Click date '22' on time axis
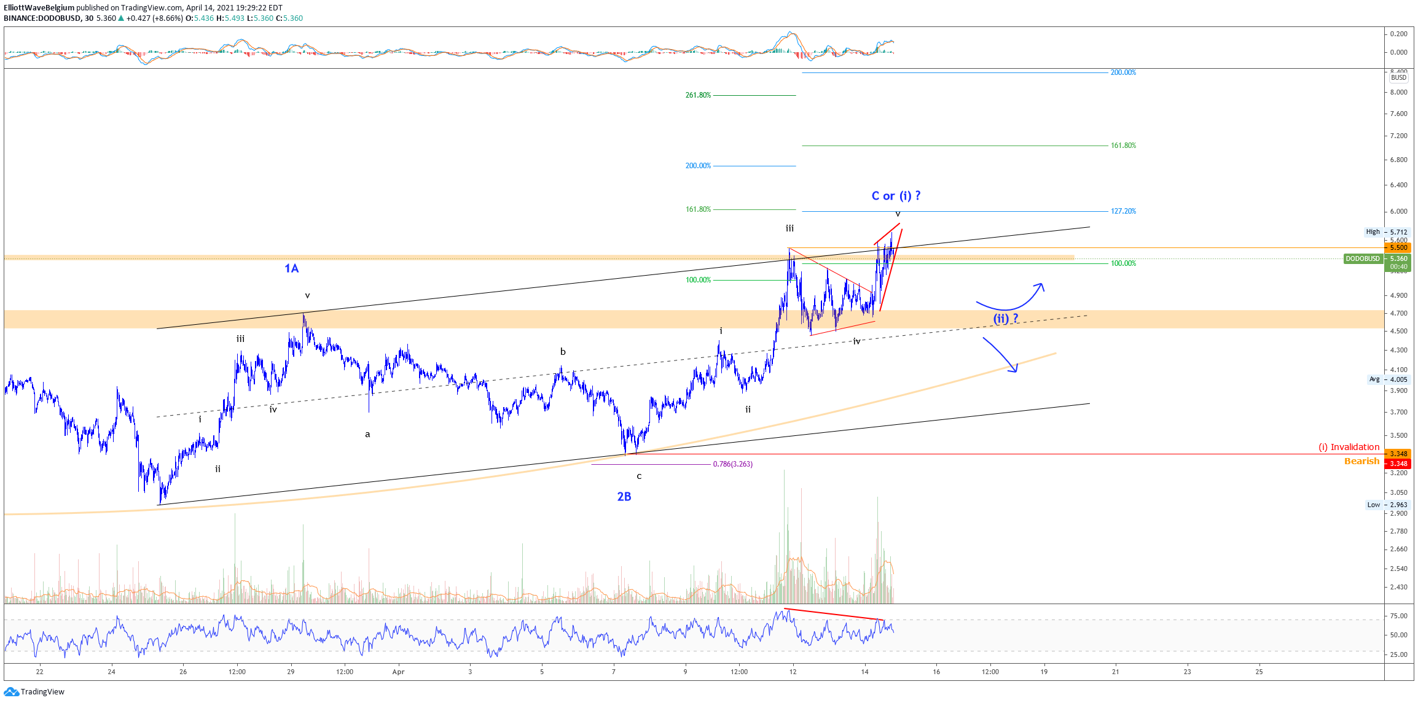The width and height of the screenshot is (1418, 703). click(39, 672)
